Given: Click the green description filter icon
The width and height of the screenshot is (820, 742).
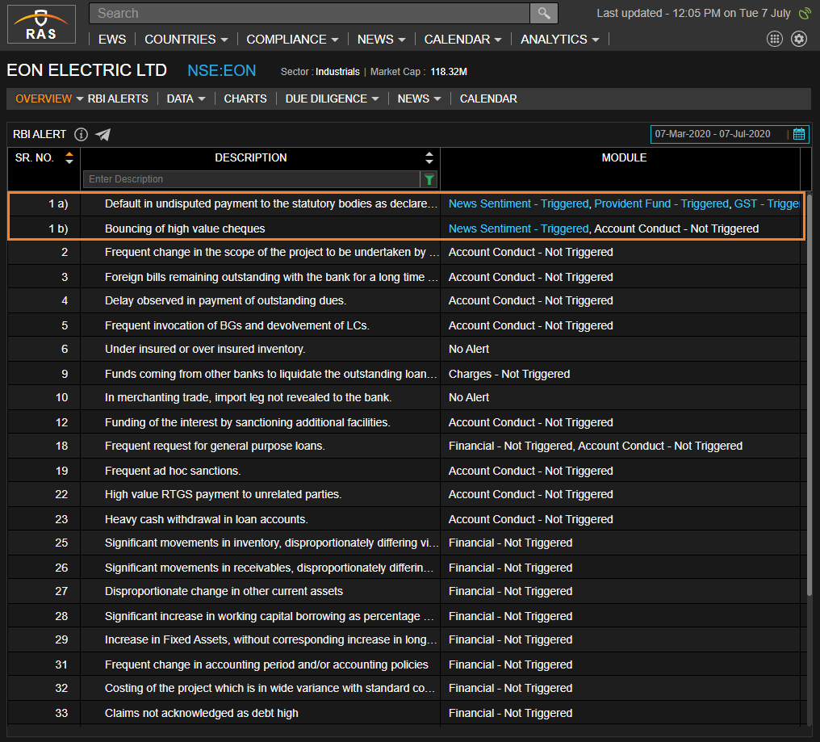Looking at the screenshot, I should pos(429,179).
